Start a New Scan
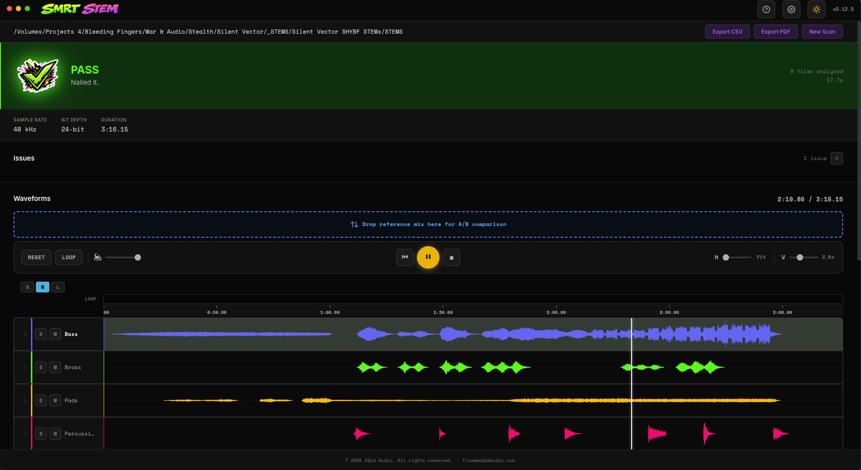Screen dimensions: 861x470 822,31
